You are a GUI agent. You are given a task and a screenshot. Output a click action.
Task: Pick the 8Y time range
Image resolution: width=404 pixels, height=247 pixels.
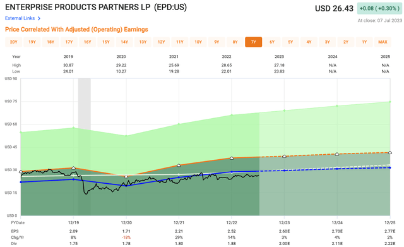point(235,42)
